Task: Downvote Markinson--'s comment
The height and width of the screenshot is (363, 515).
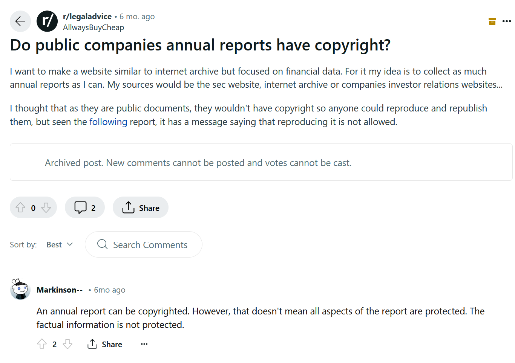Action: tap(67, 344)
